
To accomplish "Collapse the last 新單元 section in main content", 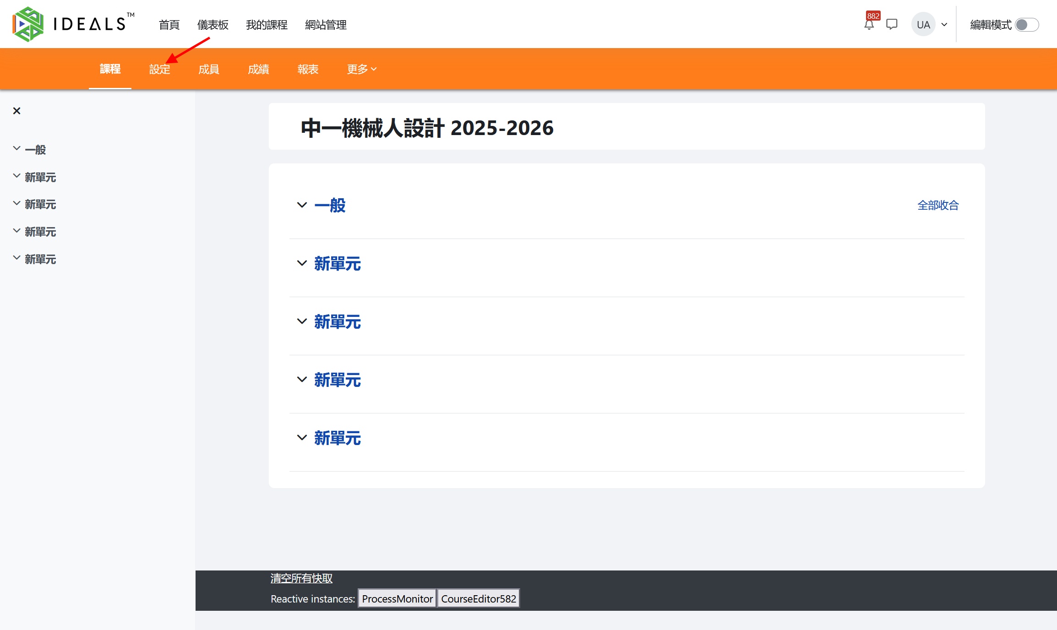I will click(x=302, y=438).
